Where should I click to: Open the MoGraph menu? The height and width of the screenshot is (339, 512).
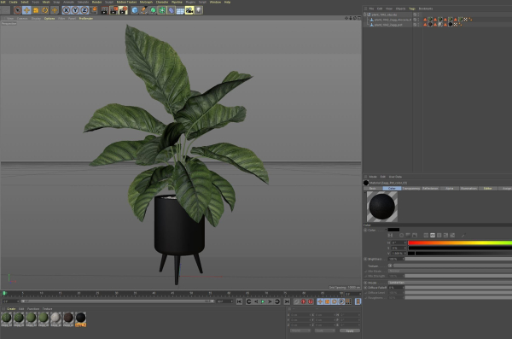[x=146, y=2]
